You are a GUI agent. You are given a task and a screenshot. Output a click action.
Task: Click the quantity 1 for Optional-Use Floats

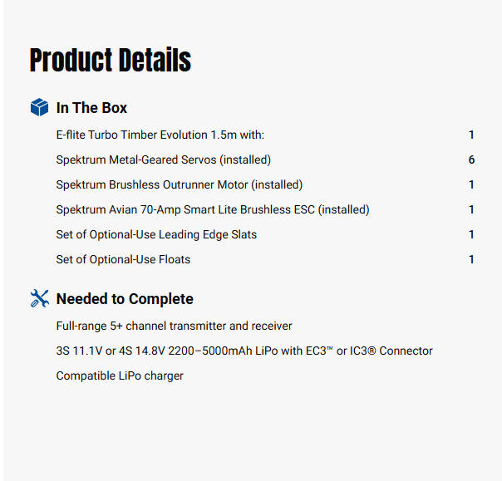point(471,259)
